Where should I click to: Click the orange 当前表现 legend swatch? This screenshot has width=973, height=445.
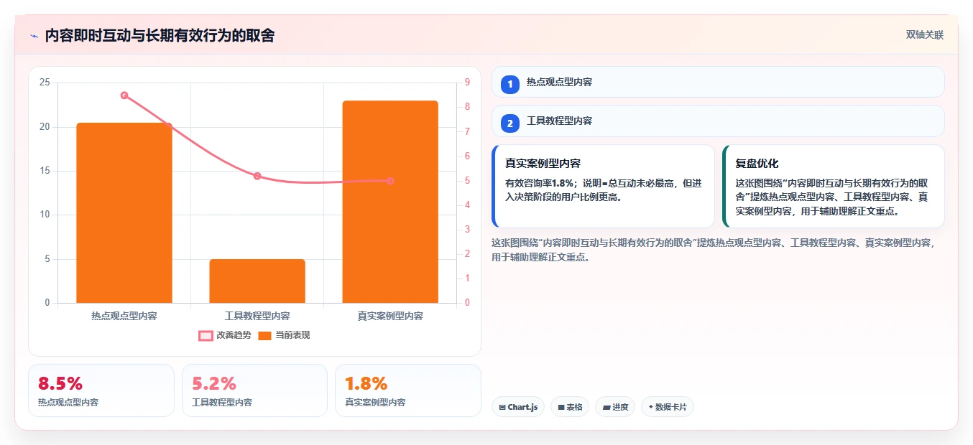pyautogui.click(x=264, y=335)
